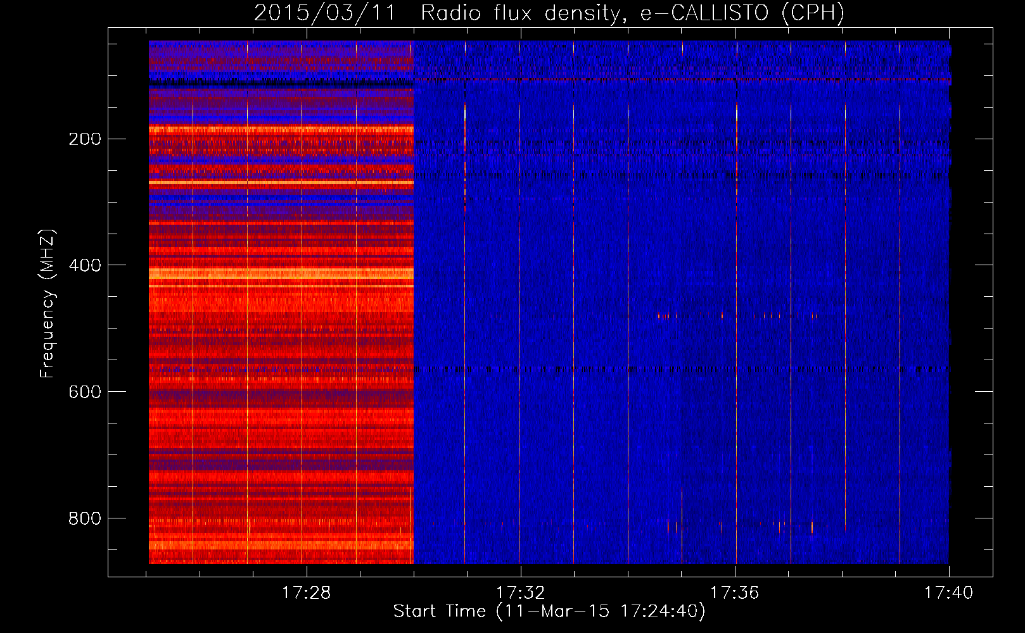
Task: Click the 17:36 time tick label
Action: [734, 592]
